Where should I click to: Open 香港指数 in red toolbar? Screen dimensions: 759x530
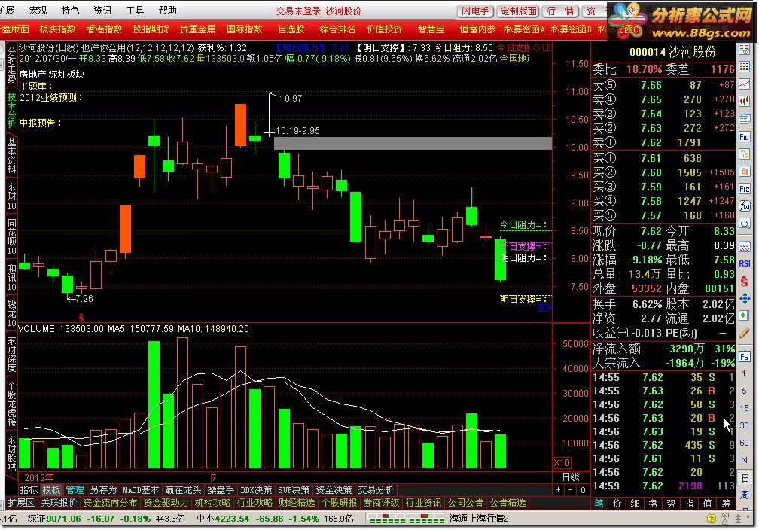[x=104, y=29]
